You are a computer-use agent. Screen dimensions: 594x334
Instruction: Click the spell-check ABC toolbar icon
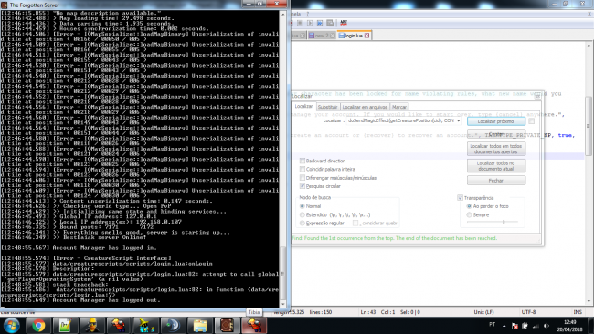(x=344, y=23)
